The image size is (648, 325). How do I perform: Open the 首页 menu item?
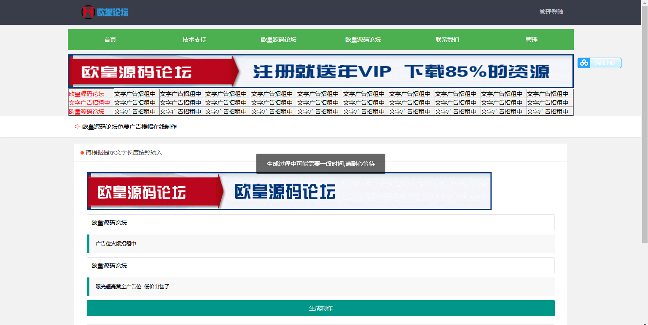coord(109,40)
